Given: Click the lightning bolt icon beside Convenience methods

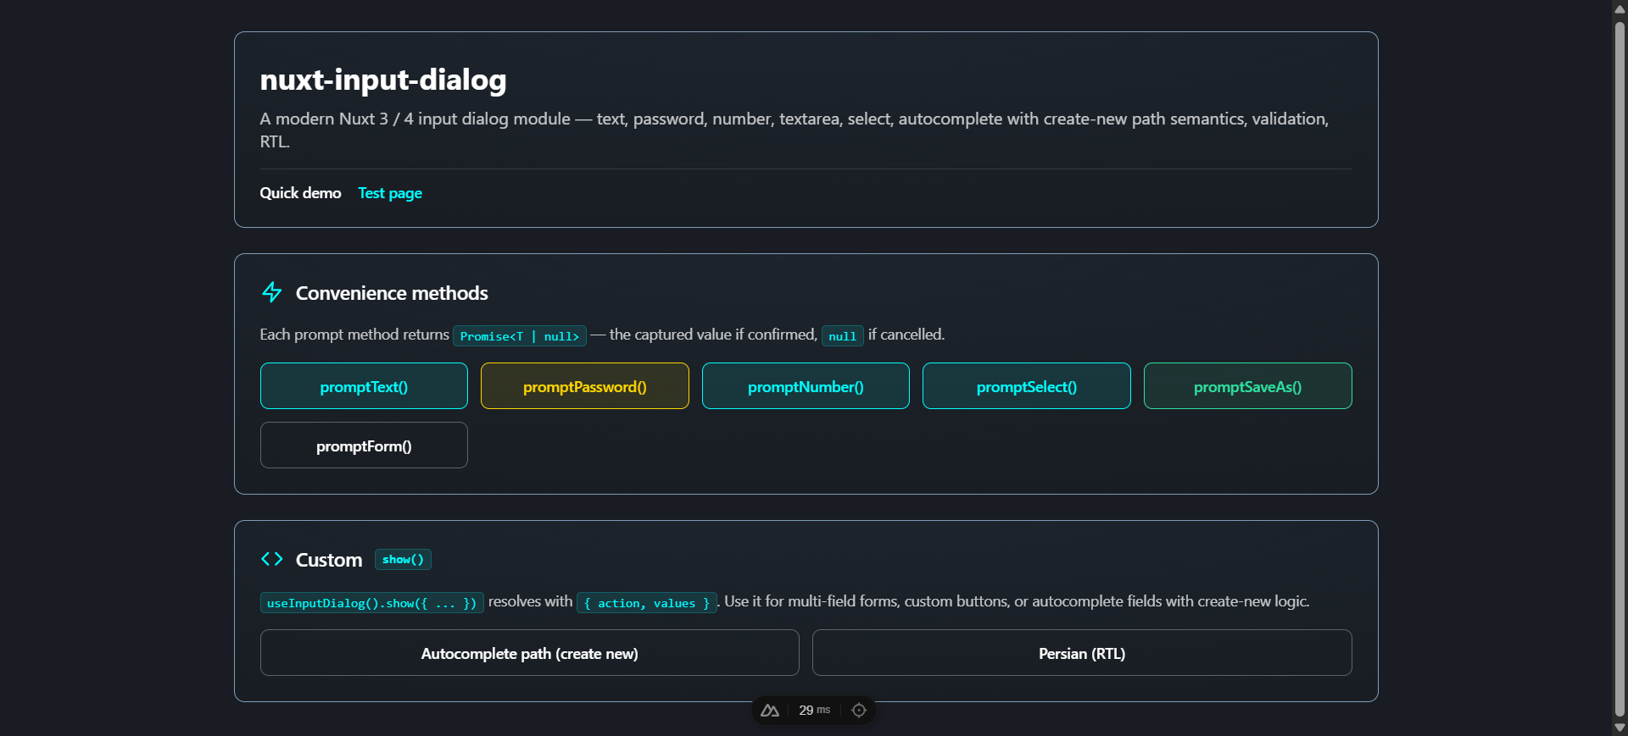Looking at the screenshot, I should point(271,292).
